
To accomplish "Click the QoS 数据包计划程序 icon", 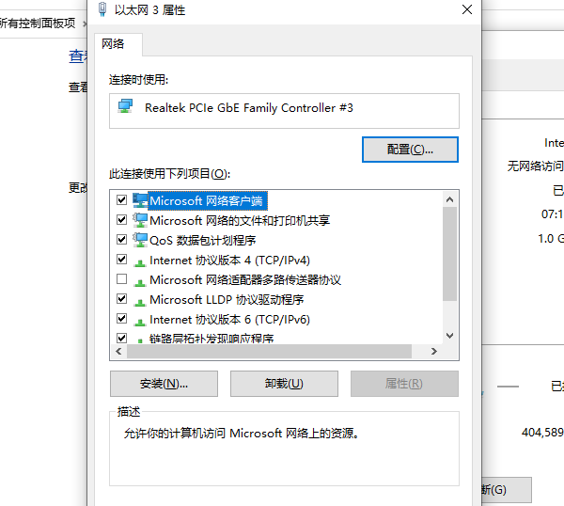I will pyautogui.click(x=140, y=240).
